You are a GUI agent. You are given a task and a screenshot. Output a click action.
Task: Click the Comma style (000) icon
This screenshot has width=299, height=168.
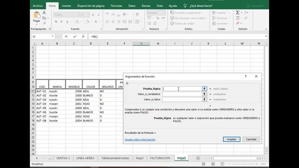[x=163, y=18]
